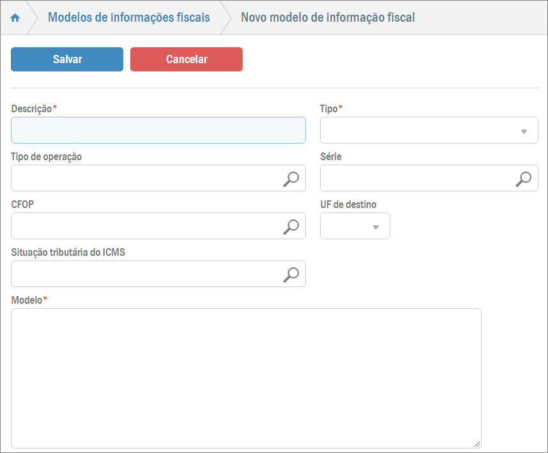Search Situação tributária do ICMS values
The image size is (548, 453).
pyautogui.click(x=291, y=274)
